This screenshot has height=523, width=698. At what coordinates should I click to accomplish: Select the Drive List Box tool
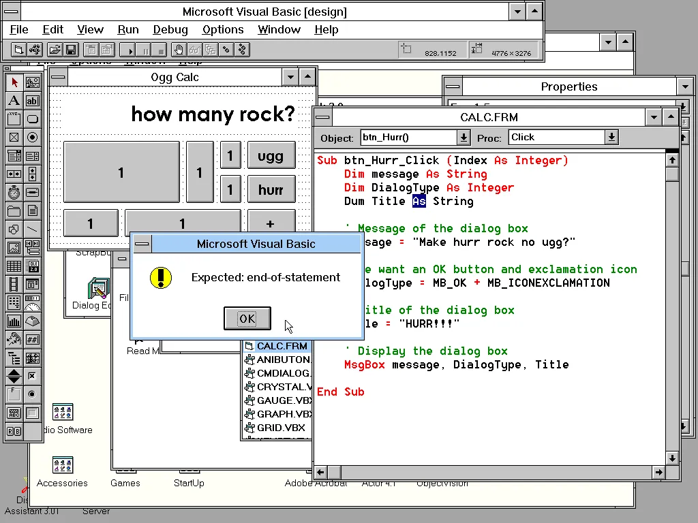tap(33, 193)
